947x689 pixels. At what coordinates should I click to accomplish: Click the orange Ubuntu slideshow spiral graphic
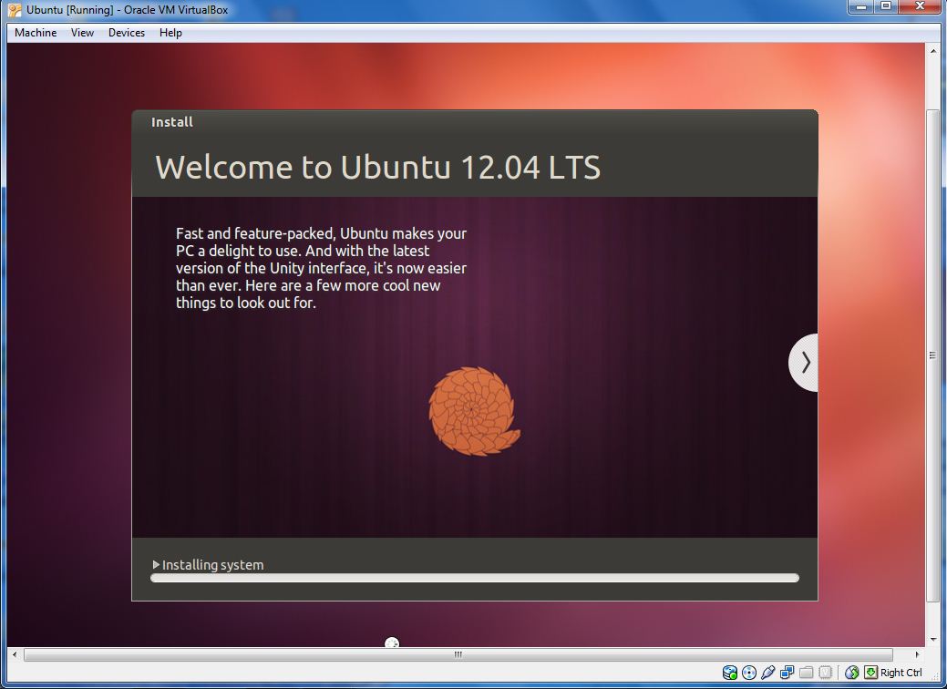(474, 412)
